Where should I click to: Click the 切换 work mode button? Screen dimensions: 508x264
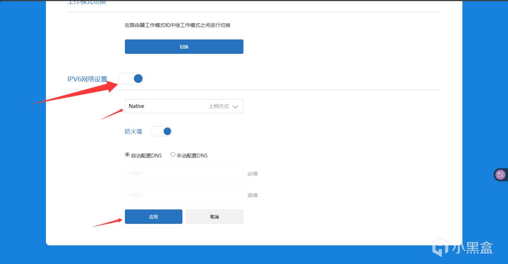pos(184,46)
